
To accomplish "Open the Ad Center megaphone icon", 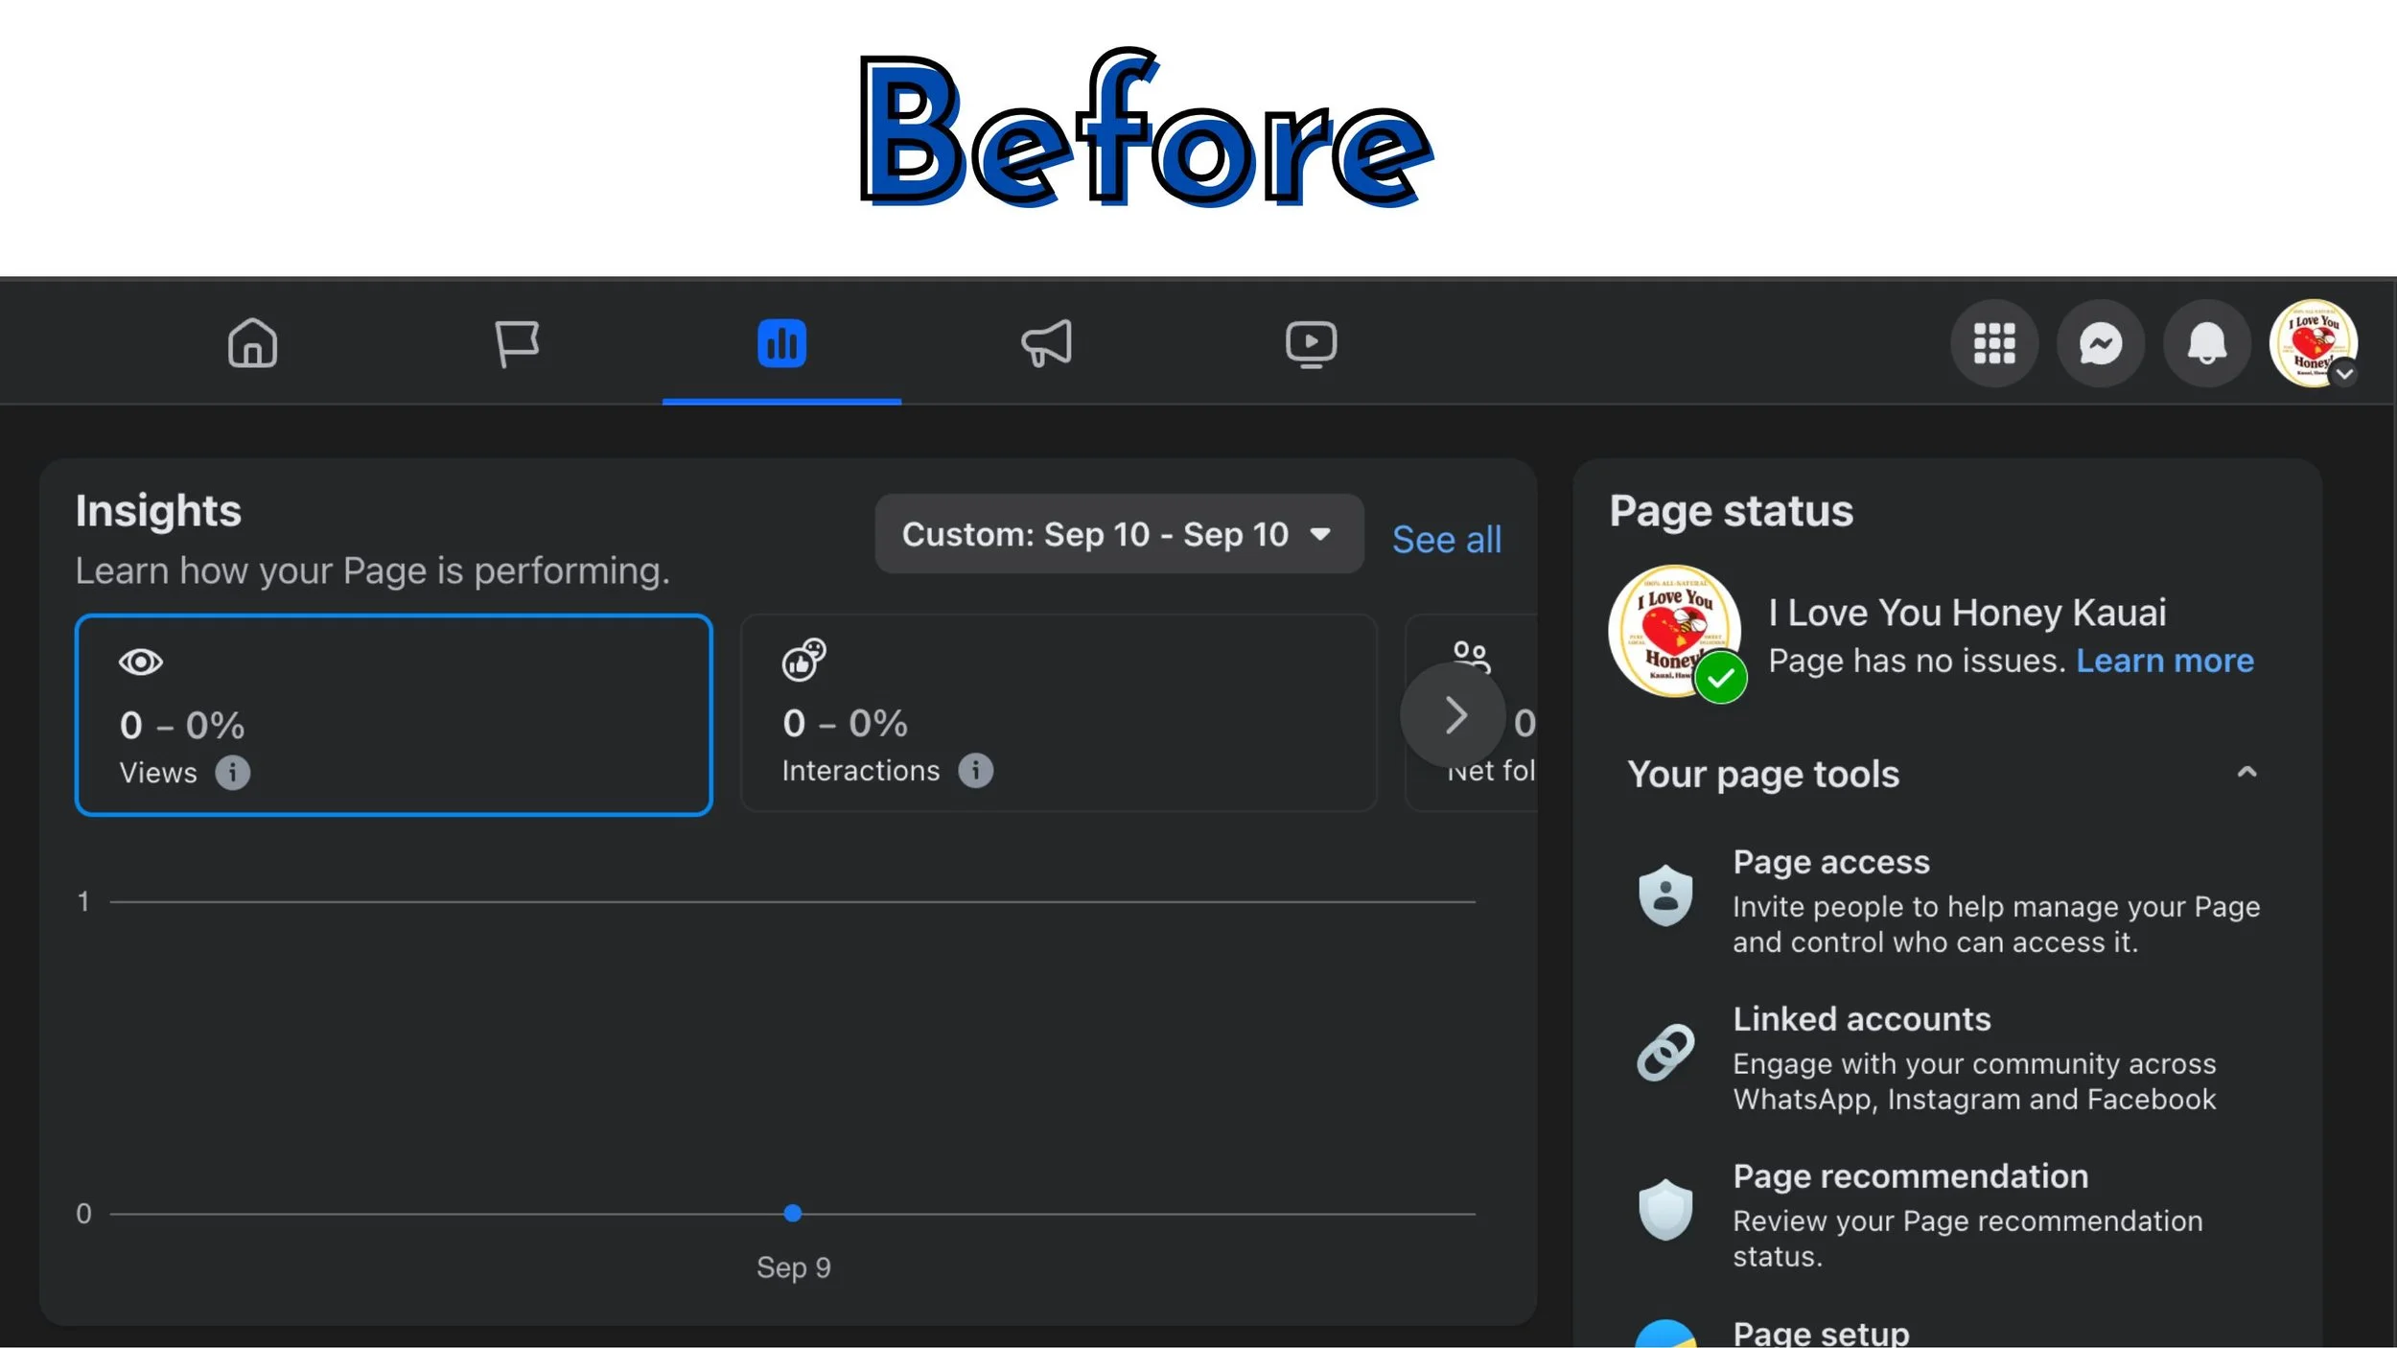I will [x=1046, y=343].
